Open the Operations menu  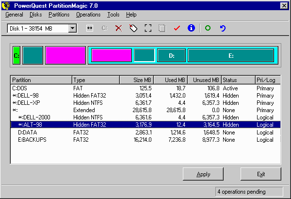point(88,15)
